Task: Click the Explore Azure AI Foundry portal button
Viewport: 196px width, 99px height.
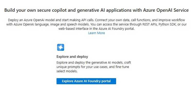Action: 86,81
